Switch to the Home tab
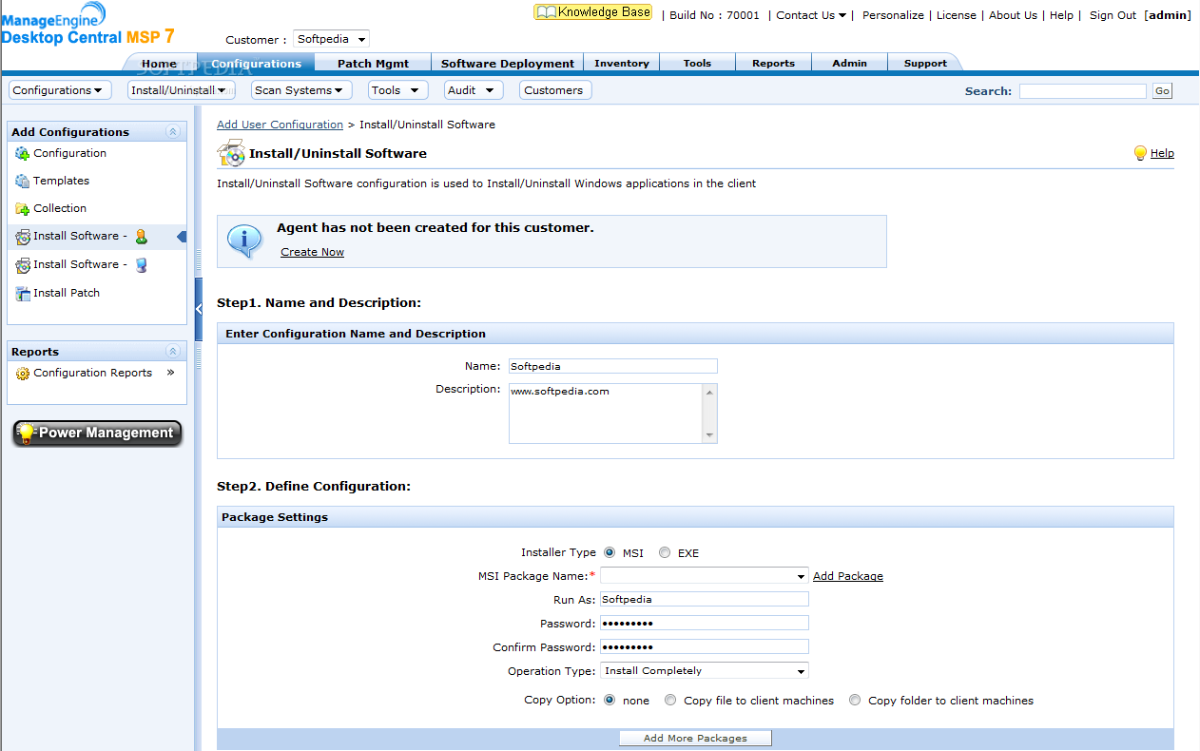The image size is (1200, 751). 159,64
